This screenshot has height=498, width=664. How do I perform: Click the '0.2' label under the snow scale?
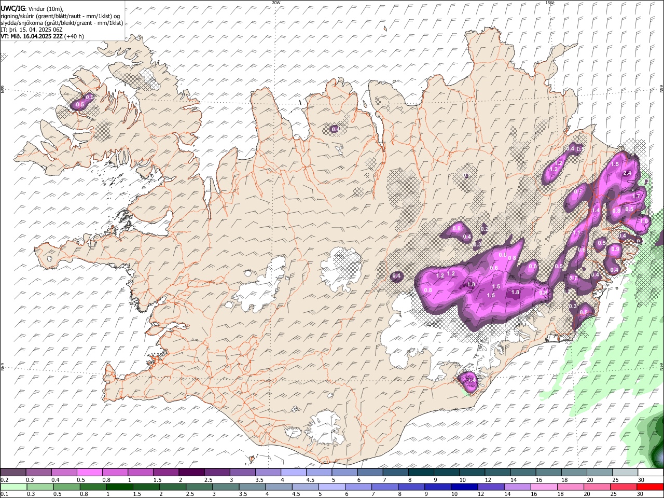4,480
